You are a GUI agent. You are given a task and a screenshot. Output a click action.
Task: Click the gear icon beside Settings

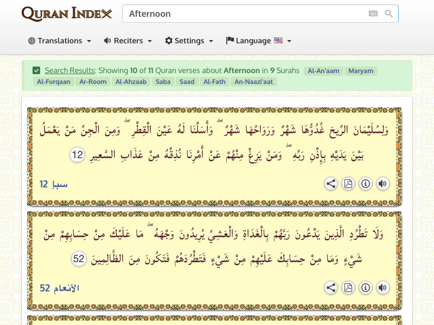coord(169,41)
